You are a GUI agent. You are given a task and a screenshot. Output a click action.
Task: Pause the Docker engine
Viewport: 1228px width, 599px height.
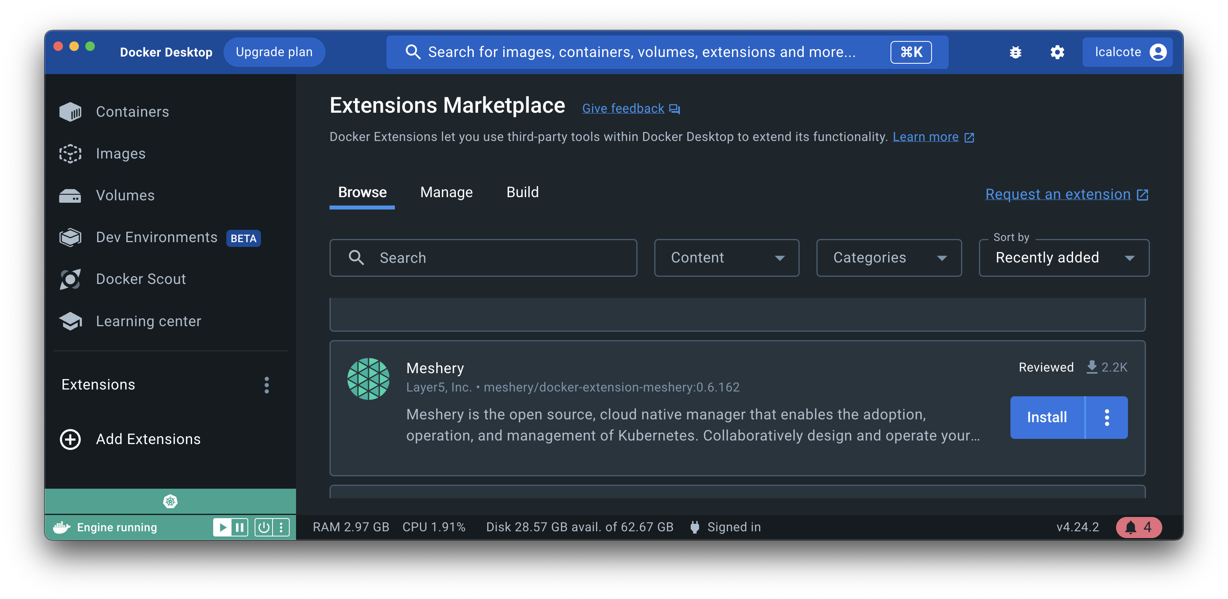(x=240, y=527)
